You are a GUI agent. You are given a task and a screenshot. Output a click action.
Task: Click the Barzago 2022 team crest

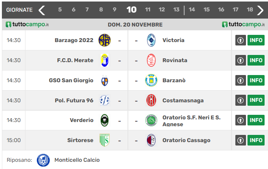tap(104, 40)
